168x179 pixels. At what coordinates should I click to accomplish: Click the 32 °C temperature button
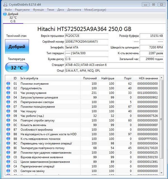[x=17, y=68]
